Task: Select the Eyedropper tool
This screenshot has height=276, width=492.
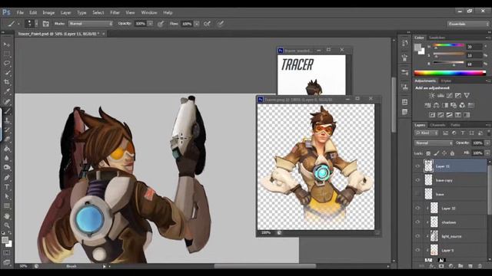Action: tap(7, 92)
